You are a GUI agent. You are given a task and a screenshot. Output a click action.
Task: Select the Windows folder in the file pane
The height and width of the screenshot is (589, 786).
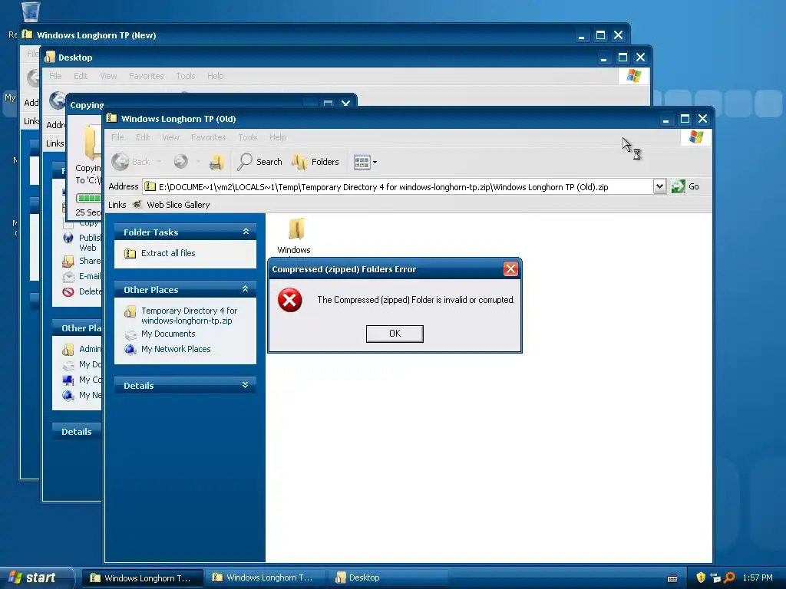pos(295,235)
